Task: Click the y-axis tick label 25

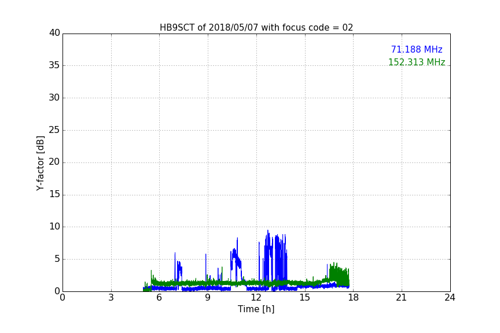Action: [54, 130]
